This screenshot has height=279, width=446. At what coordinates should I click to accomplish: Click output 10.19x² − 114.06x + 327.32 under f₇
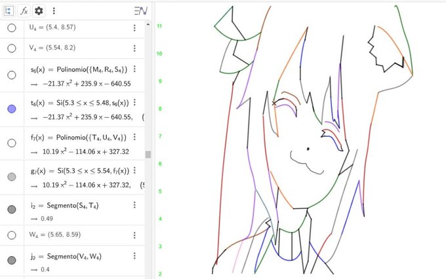86,151
